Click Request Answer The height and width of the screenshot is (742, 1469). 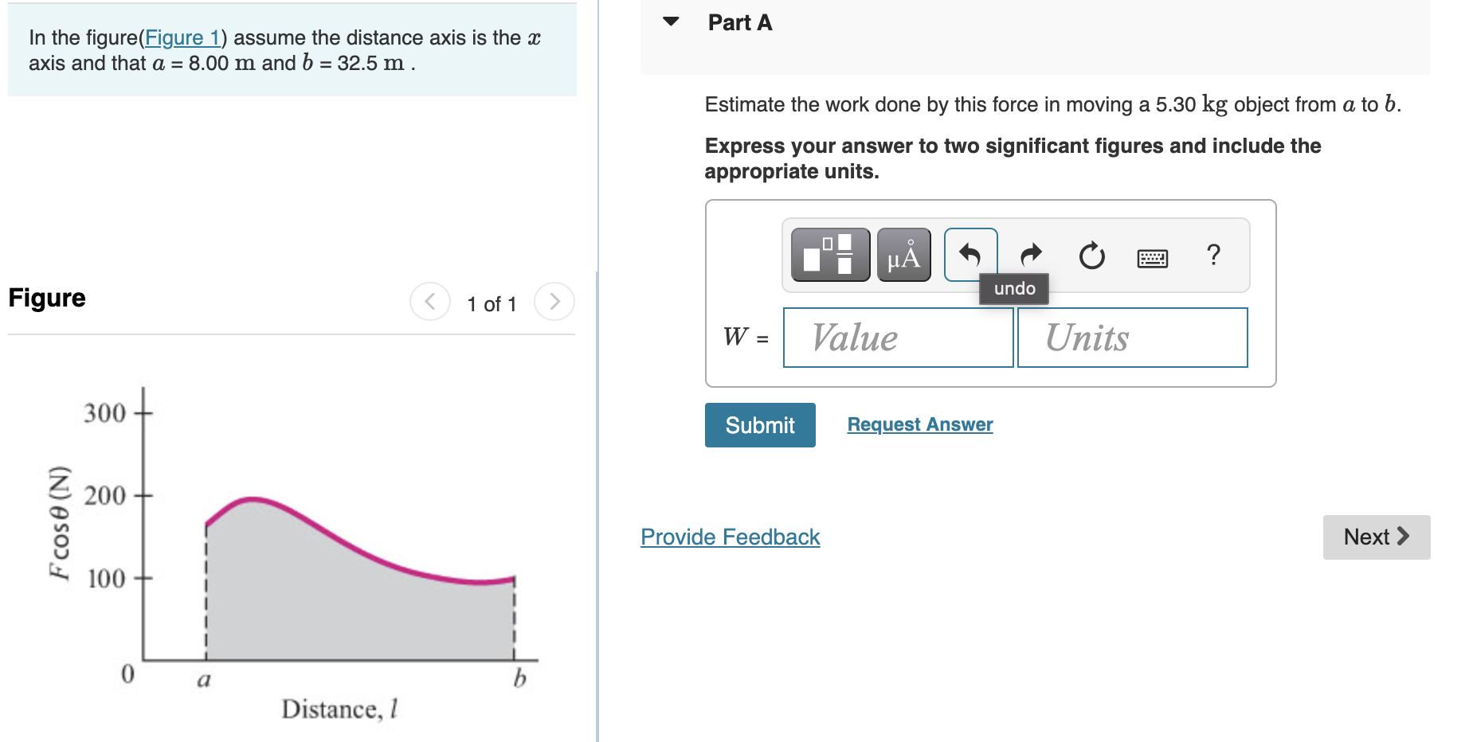(919, 424)
